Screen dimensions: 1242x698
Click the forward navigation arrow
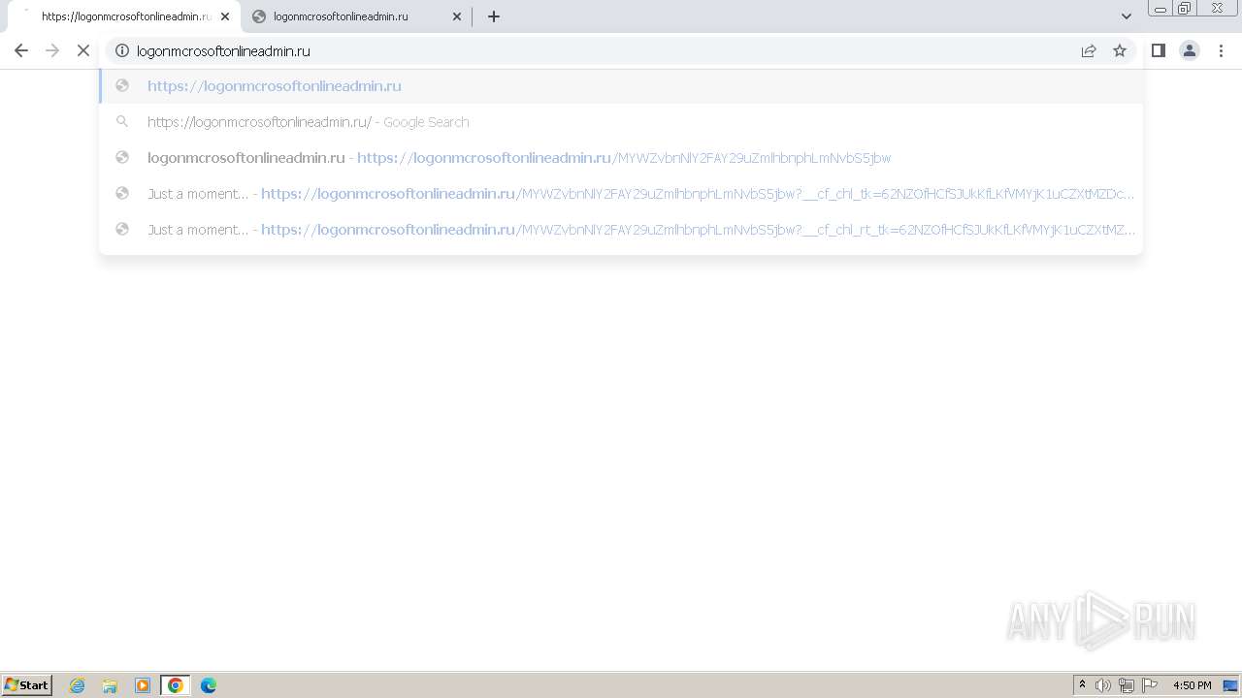(x=52, y=50)
